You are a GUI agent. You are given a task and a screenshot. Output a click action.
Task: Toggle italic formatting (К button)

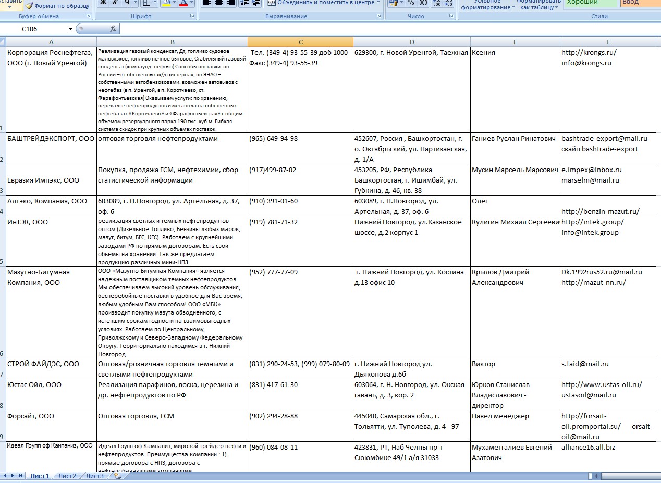pos(115,3)
